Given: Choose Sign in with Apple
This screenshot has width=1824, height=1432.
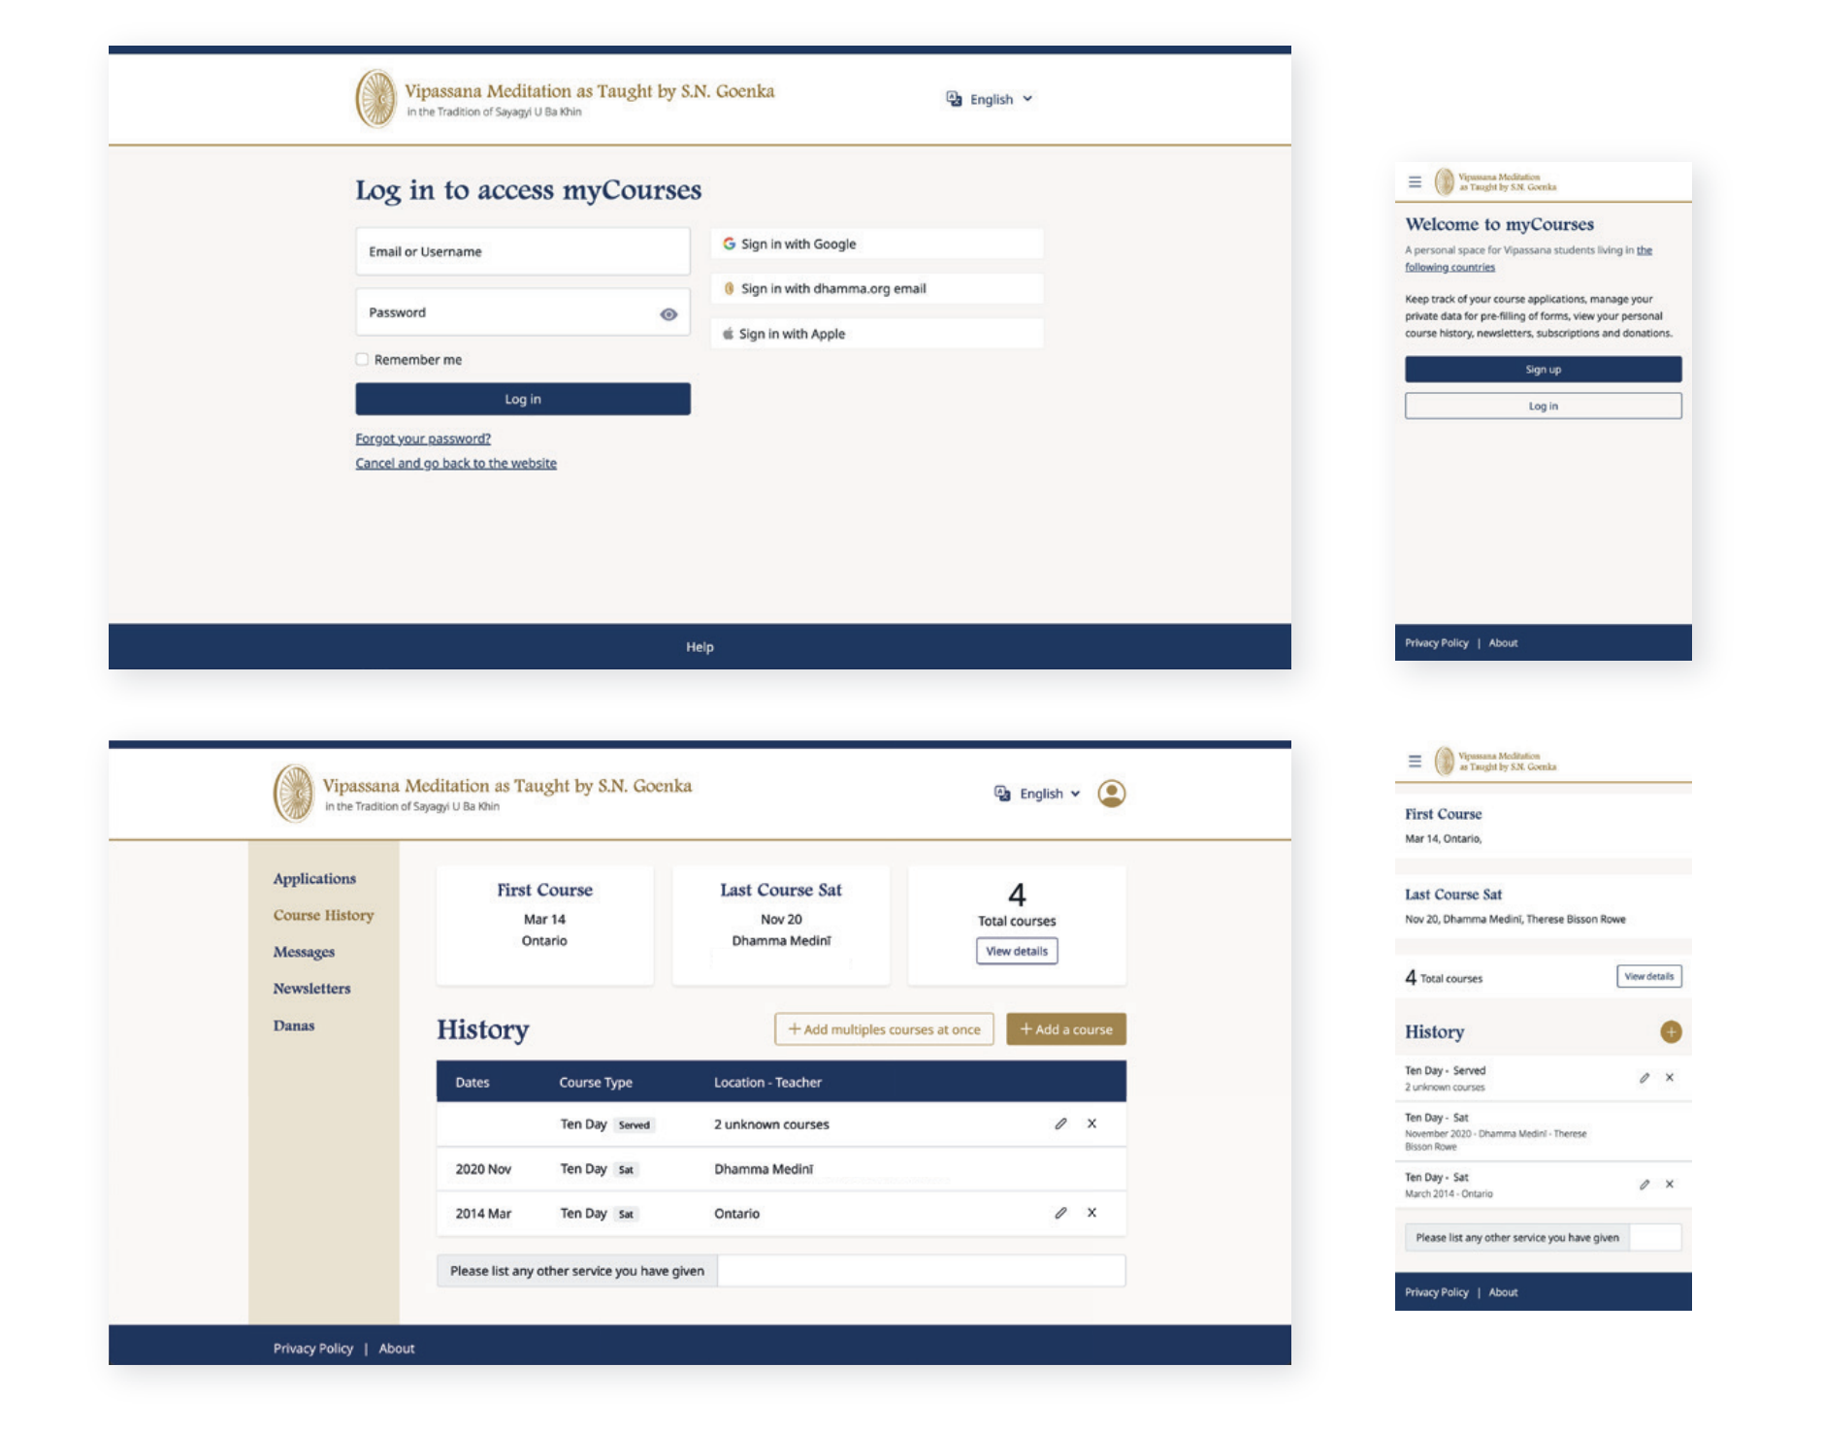Looking at the screenshot, I should coord(877,334).
